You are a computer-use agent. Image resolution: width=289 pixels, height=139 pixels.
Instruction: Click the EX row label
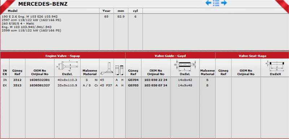click(5, 86)
